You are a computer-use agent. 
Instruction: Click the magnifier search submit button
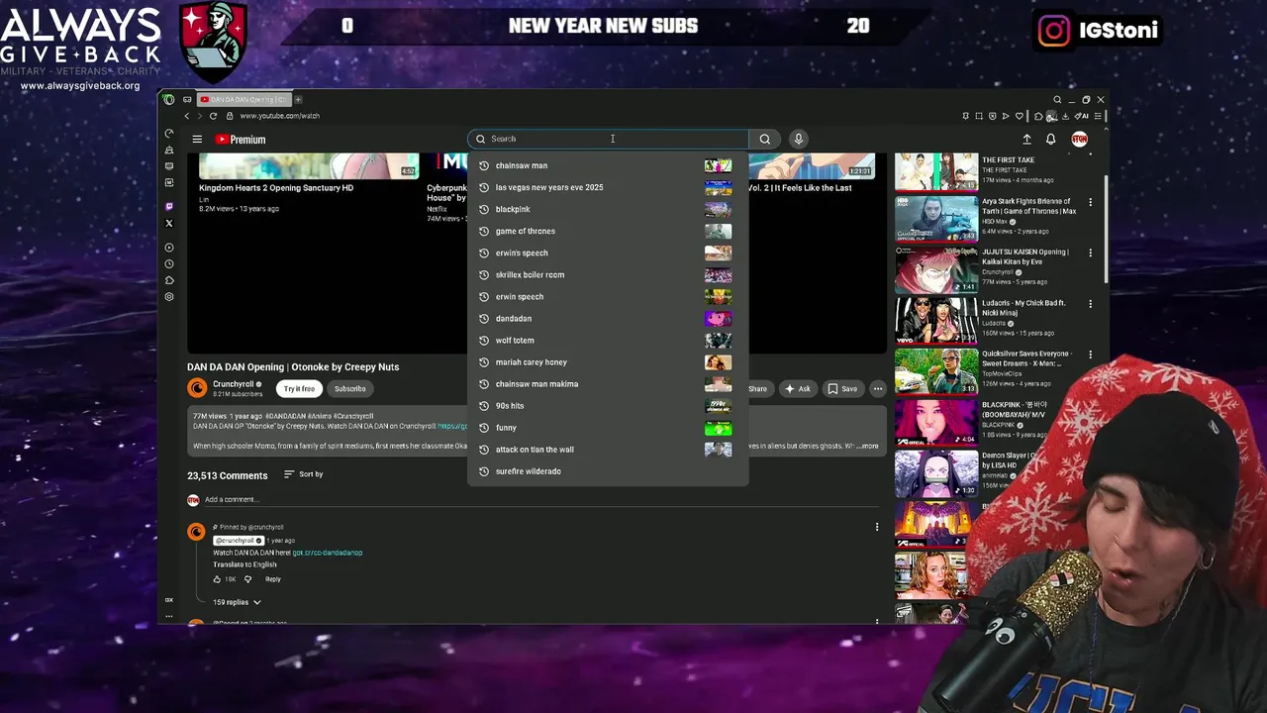tap(765, 139)
